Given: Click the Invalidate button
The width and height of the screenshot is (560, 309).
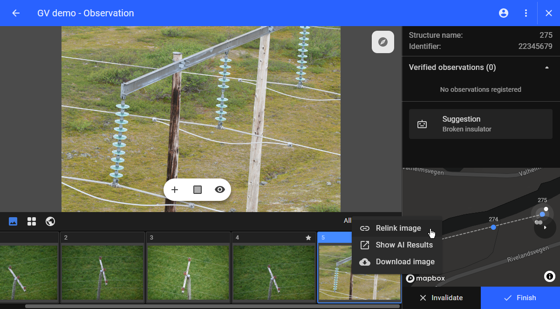Looking at the screenshot, I should 441,298.
